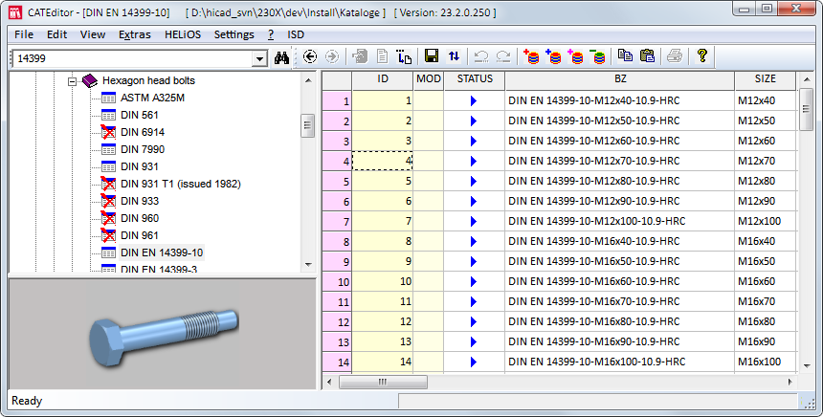Click the database icon with blue plus
The width and height of the screenshot is (823, 417).
coord(553,56)
